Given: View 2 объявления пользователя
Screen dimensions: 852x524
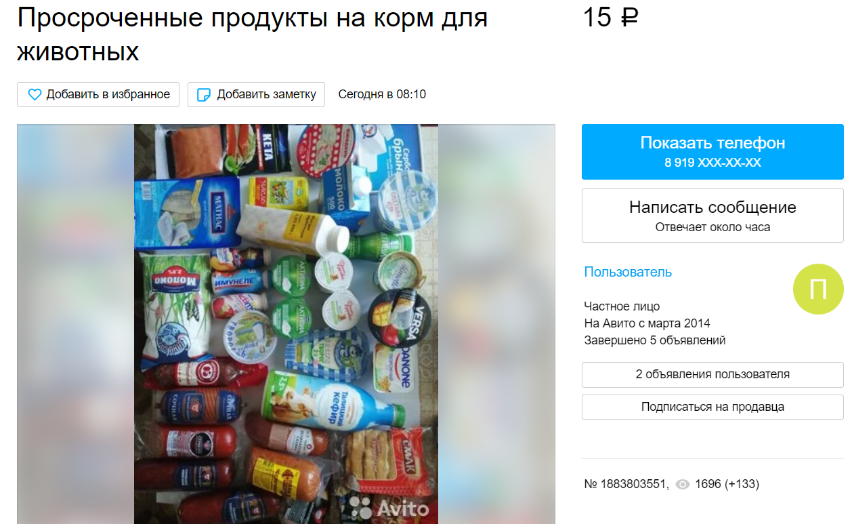Looking at the screenshot, I should (x=712, y=375).
